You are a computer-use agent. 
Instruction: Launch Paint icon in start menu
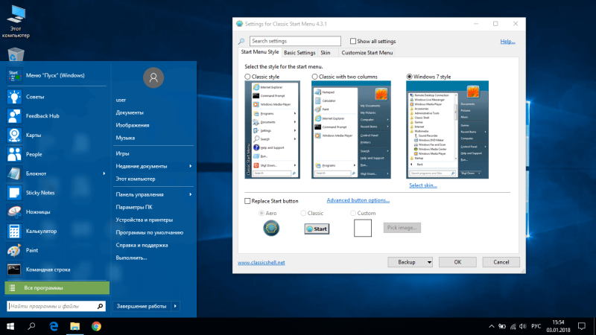(14, 250)
